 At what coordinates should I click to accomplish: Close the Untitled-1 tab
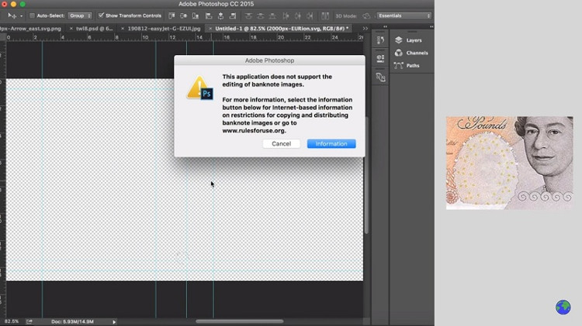click(210, 28)
